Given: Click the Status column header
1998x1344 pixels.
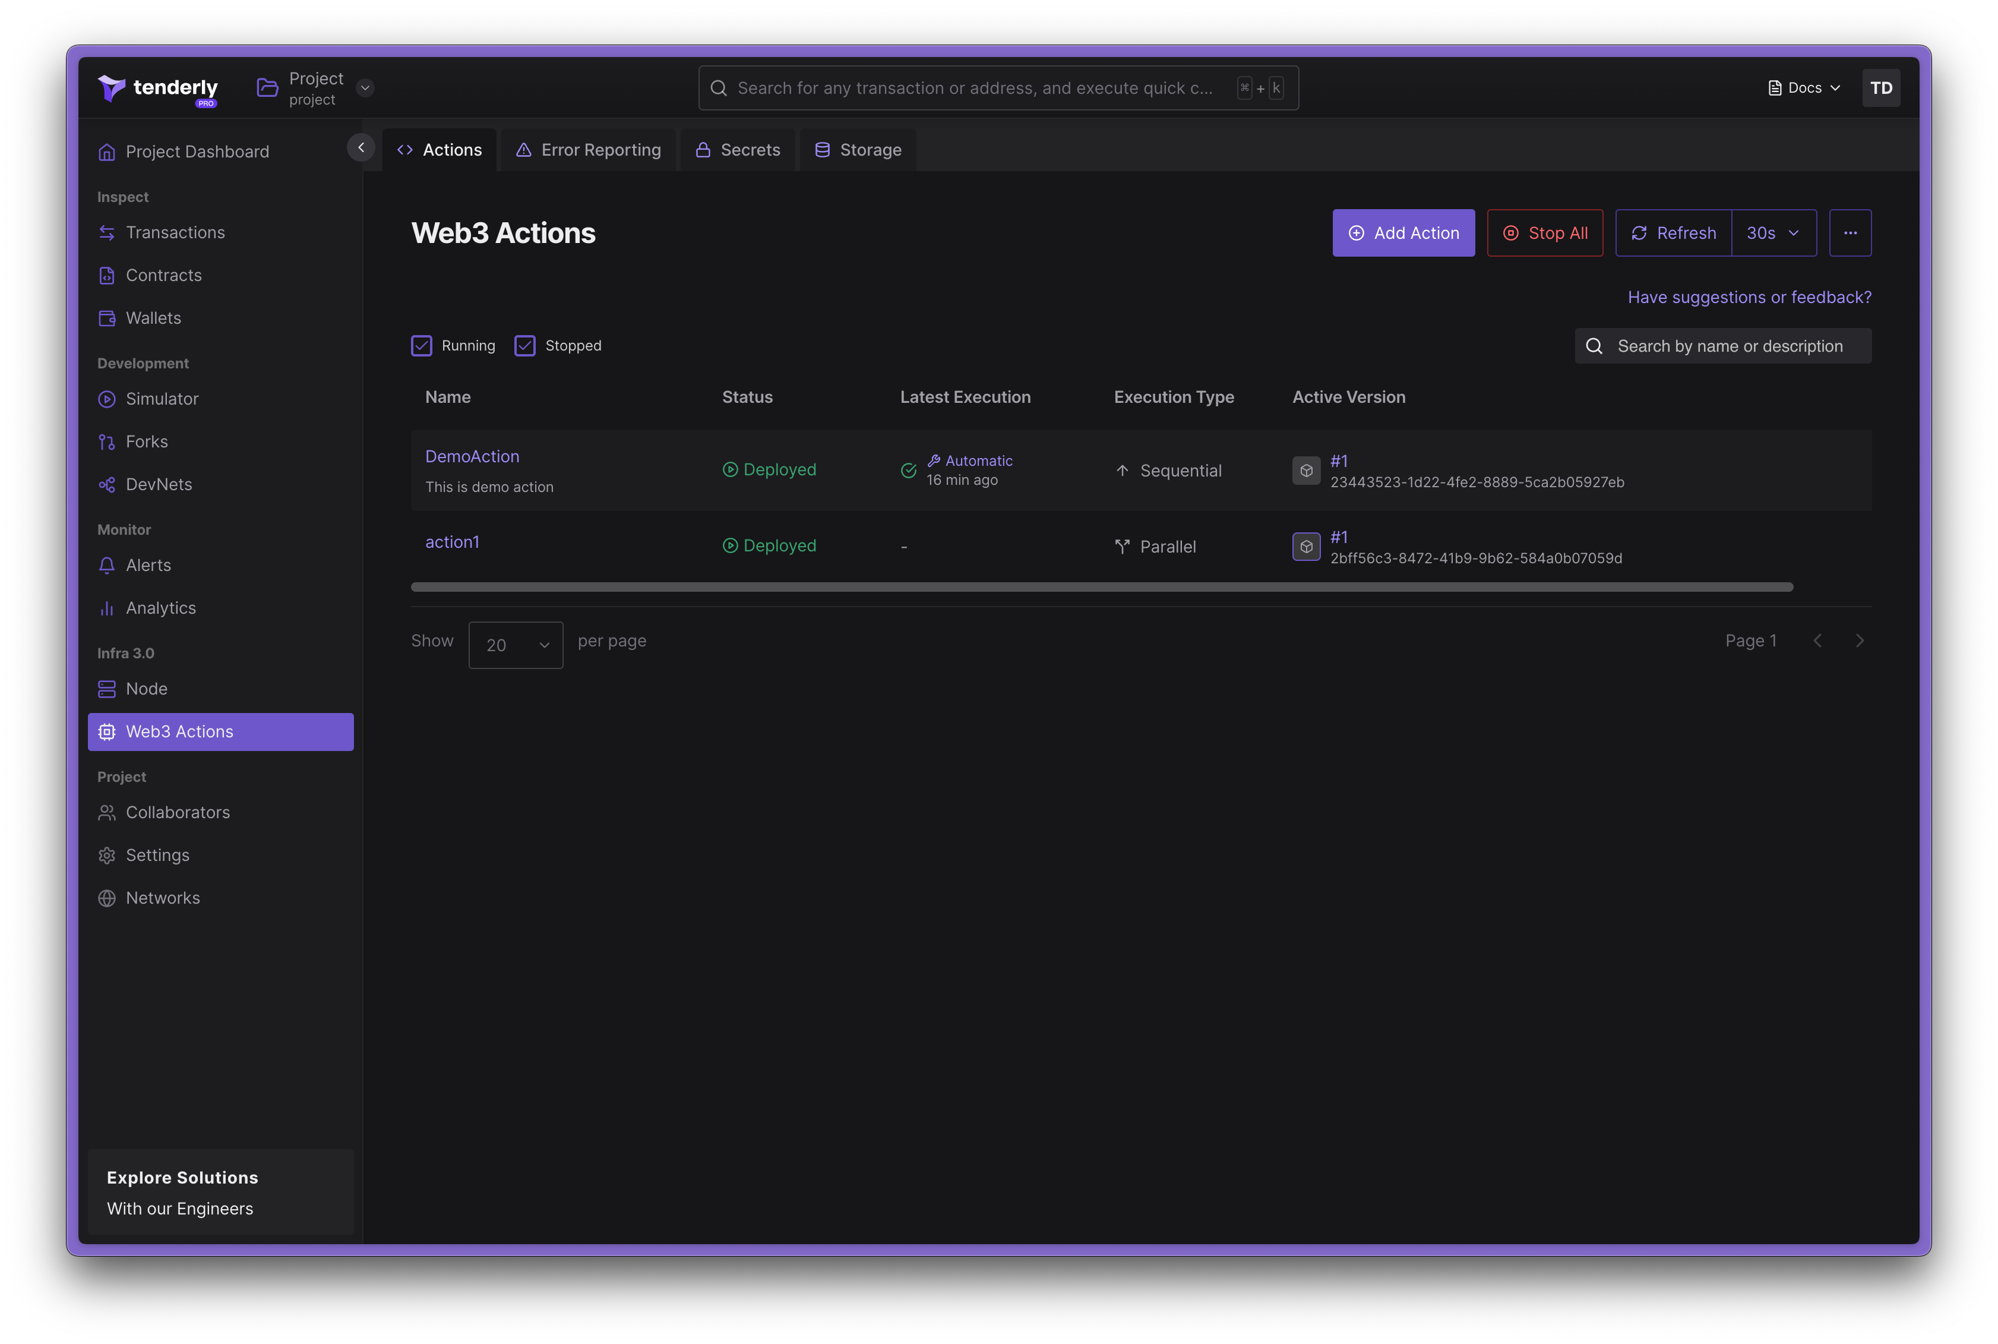Looking at the screenshot, I should pyautogui.click(x=747, y=397).
